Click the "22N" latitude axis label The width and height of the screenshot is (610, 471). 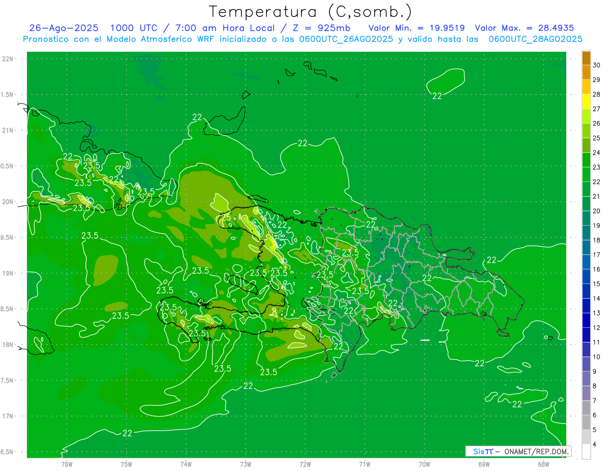click(x=8, y=59)
